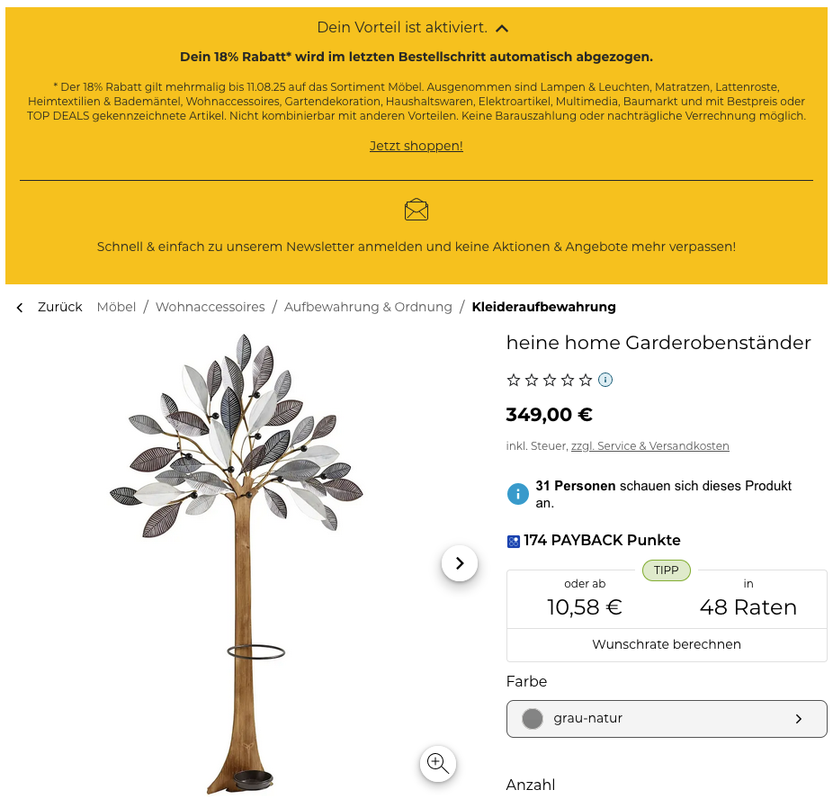Click 'Wunschrate berechnen' button
Image resolution: width=833 pixels, height=799 pixels.
tap(667, 645)
